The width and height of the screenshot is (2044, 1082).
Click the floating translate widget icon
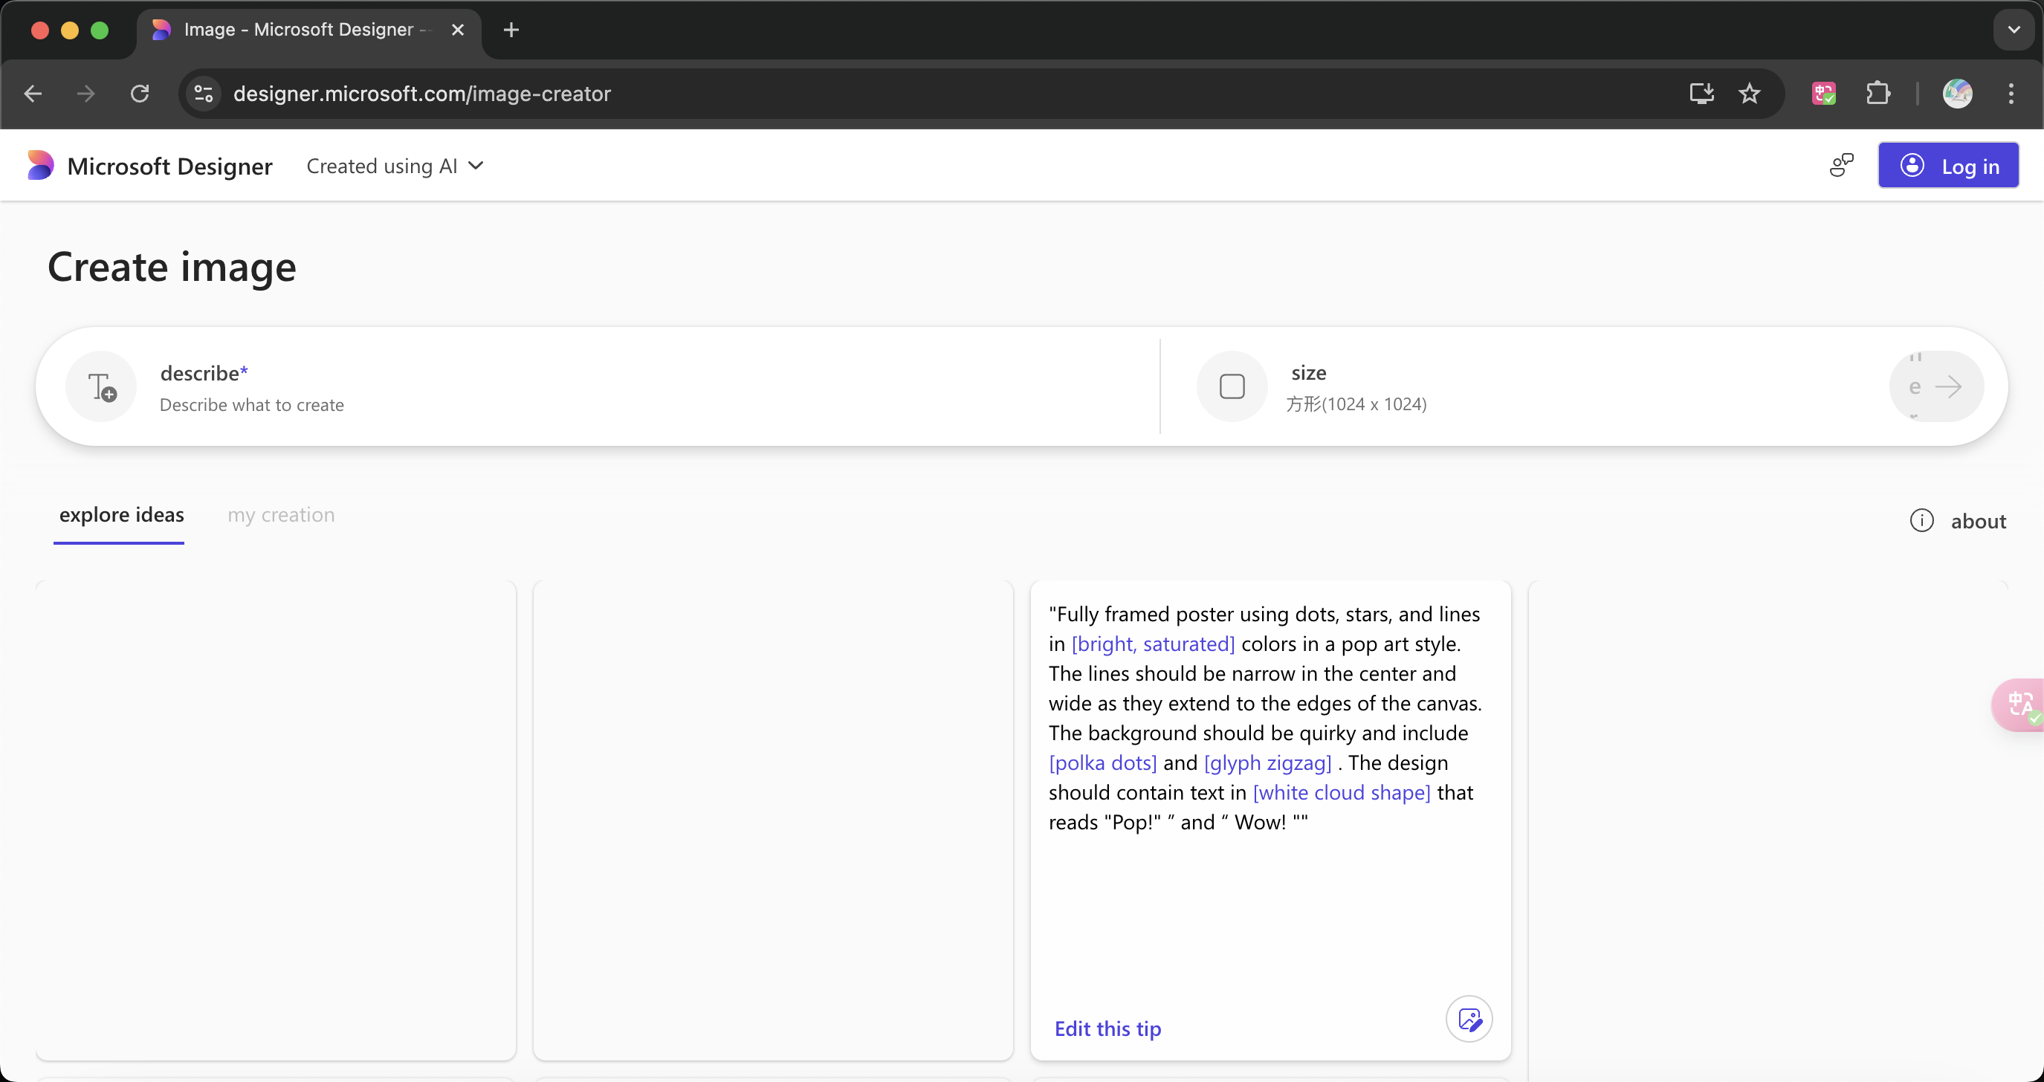point(2019,704)
